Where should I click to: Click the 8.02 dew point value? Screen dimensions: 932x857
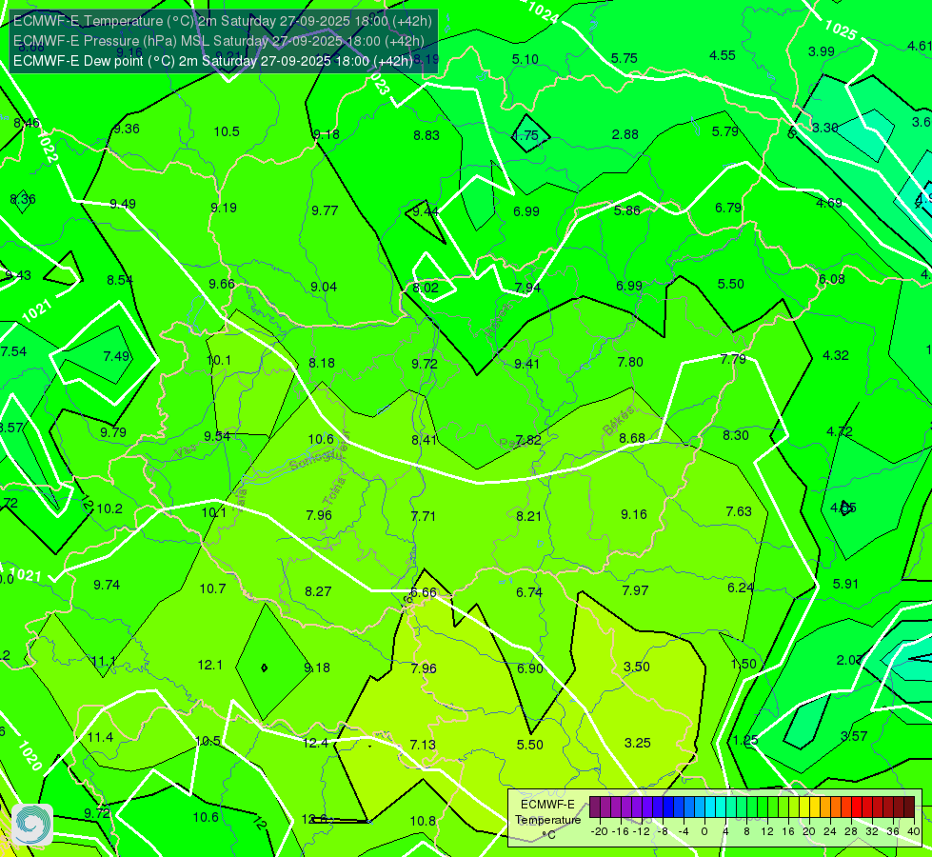pyautogui.click(x=426, y=288)
